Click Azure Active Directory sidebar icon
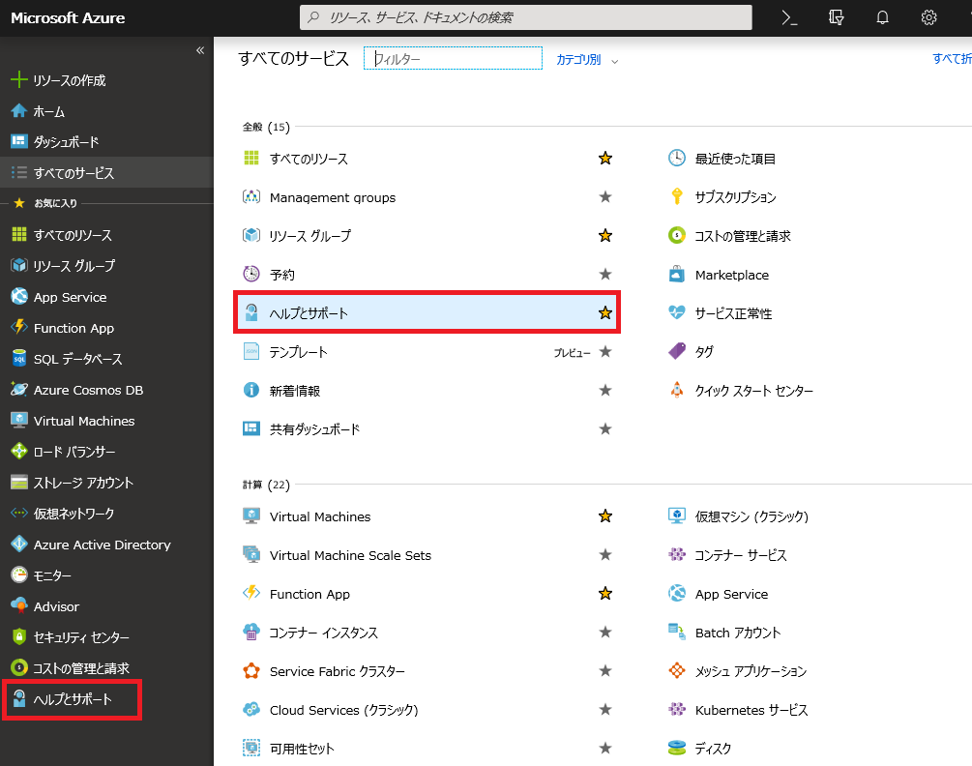Viewport: 972px width, 766px height. coord(19,545)
